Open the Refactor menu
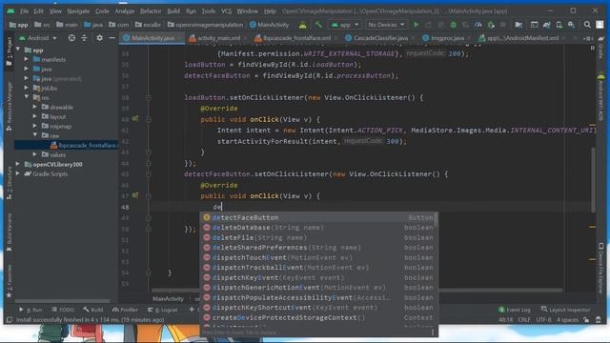 point(151,10)
